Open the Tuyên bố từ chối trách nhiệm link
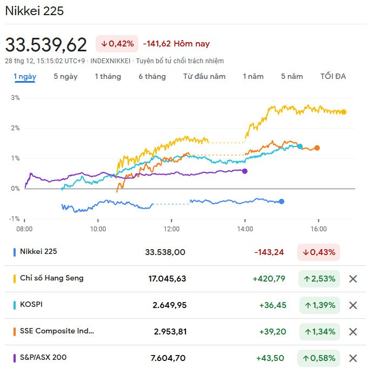This screenshot has height=368, width=367. (x=179, y=61)
